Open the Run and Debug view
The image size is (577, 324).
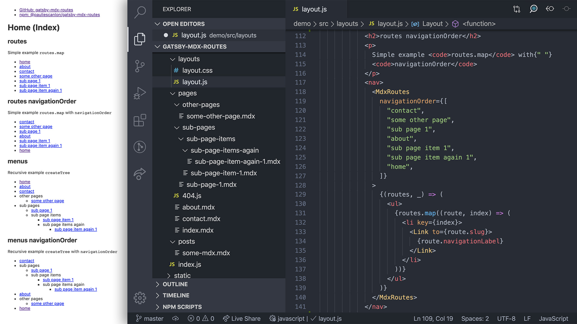point(140,93)
